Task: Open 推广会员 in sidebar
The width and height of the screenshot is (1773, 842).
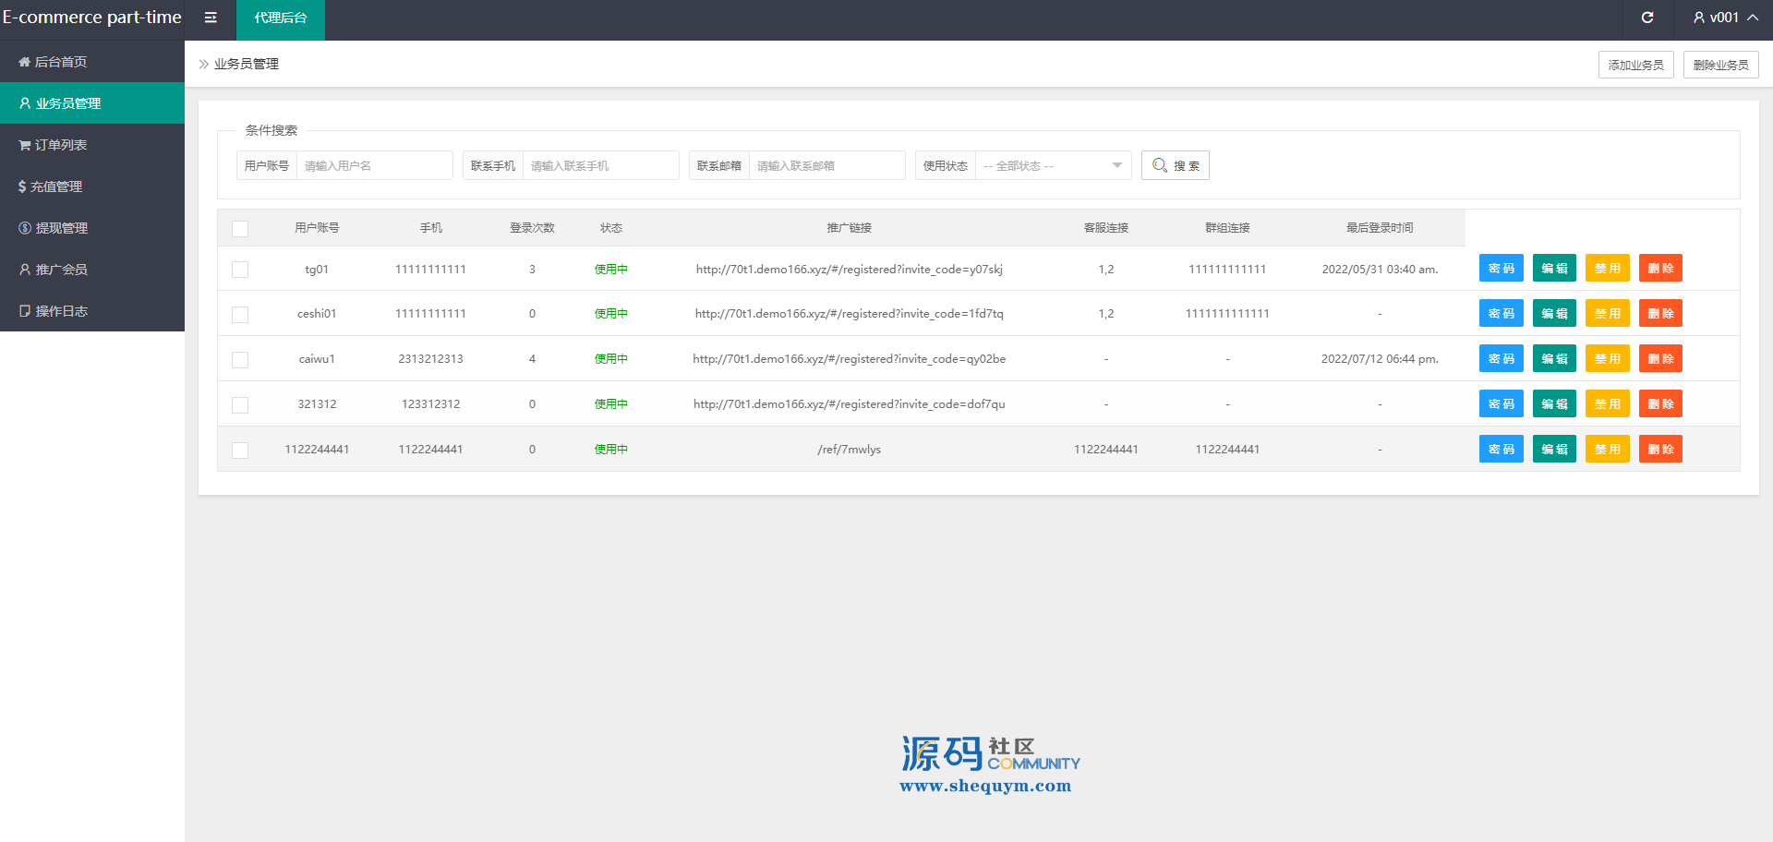Action: (92, 270)
